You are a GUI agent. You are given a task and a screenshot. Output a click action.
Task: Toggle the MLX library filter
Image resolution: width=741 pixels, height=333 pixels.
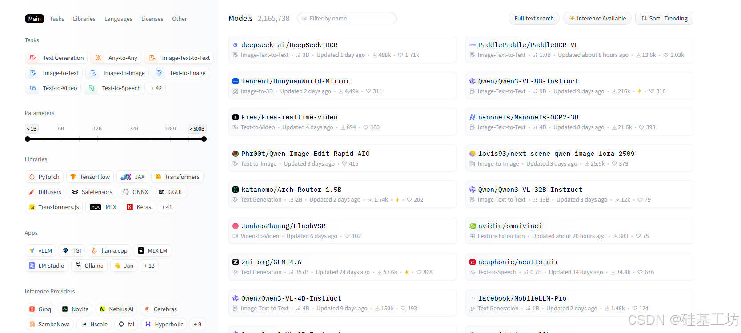coord(103,207)
